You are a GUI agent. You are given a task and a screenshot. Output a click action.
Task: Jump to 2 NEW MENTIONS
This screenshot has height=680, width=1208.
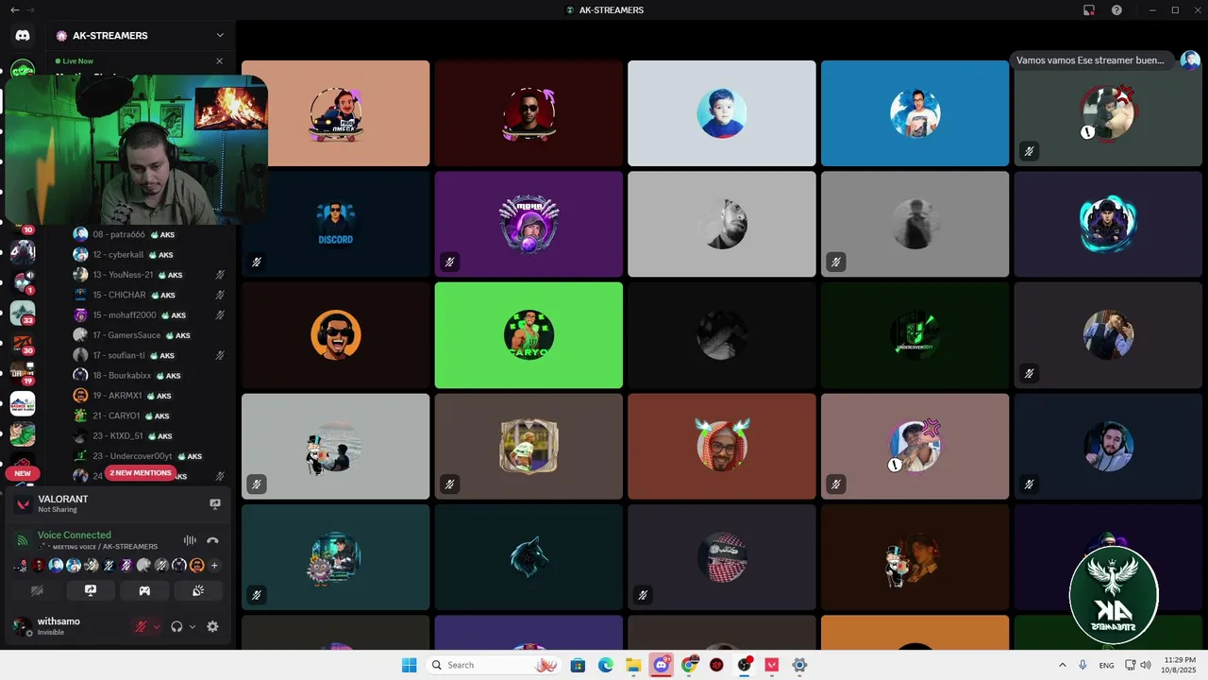point(141,472)
